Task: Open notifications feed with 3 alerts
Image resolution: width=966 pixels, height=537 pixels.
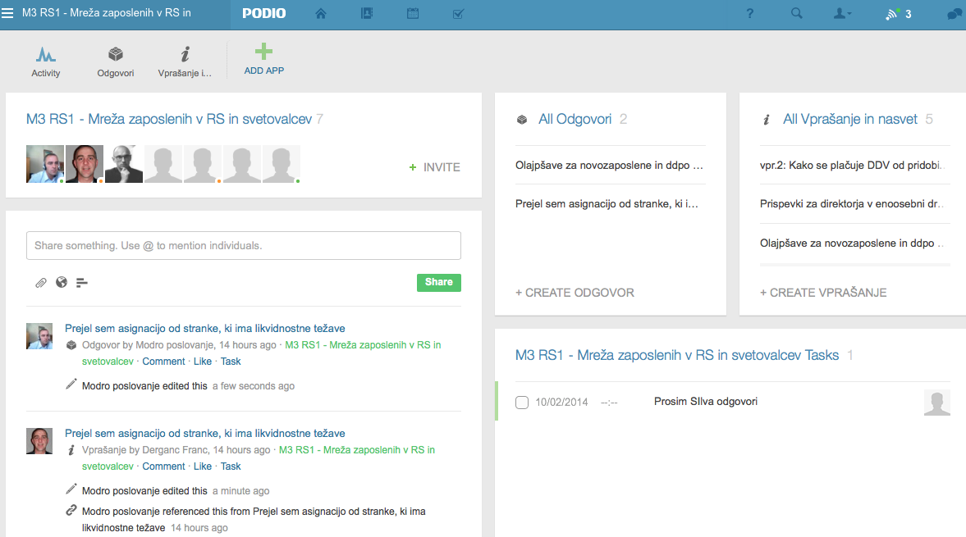Action: coord(897,14)
